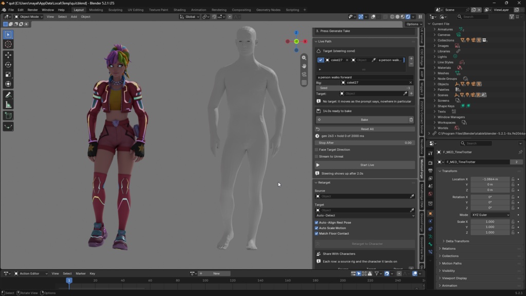This screenshot has width=526, height=296.
Task: Click the Reset All button
Action: pos(365,129)
